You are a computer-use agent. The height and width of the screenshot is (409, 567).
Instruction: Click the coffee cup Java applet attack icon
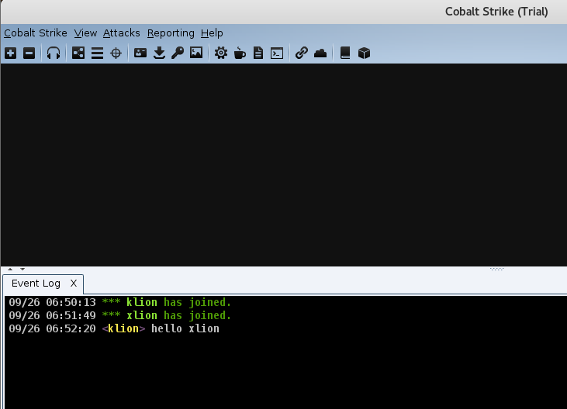240,53
